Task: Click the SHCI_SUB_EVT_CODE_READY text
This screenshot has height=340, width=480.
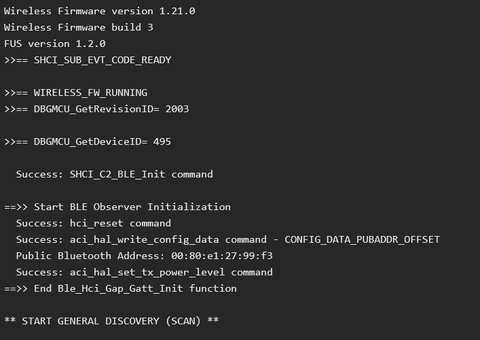Action: 103,60
